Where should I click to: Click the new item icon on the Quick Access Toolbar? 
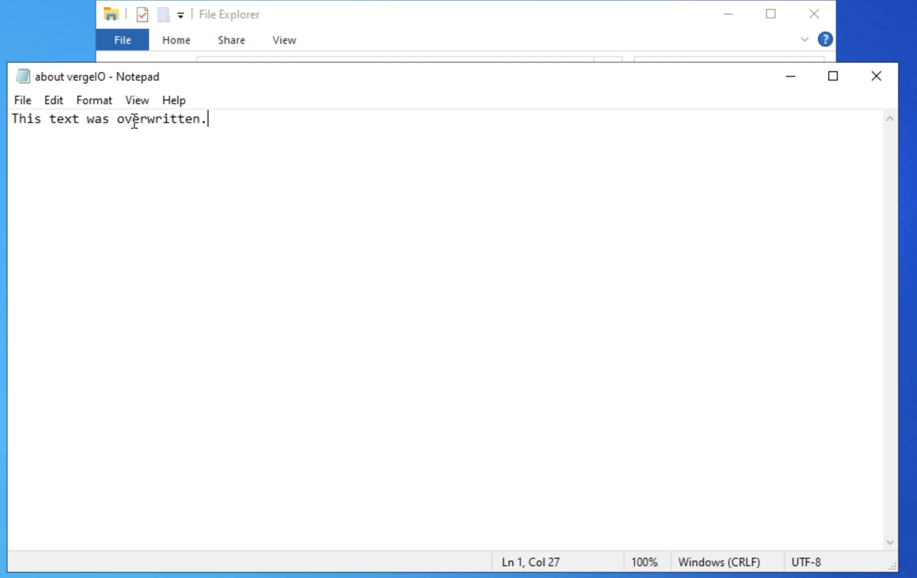click(163, 14)
